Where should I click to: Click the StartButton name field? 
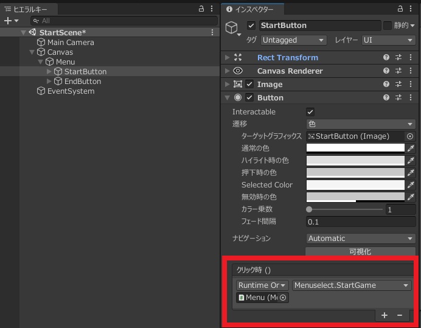pyautogui.click(x=320, y=26)
